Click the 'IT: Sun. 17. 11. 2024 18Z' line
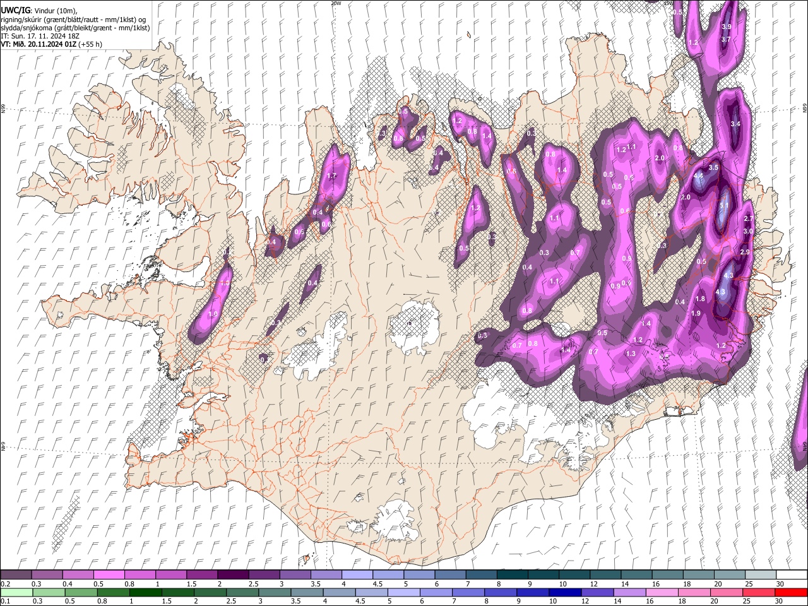 tap(40, 36)
